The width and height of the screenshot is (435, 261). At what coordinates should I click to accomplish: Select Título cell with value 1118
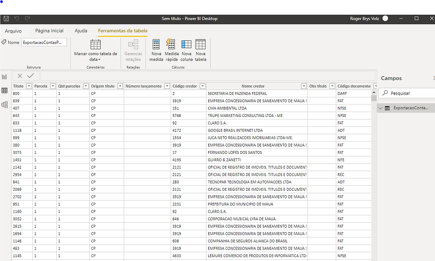click(x=22, y=130)
